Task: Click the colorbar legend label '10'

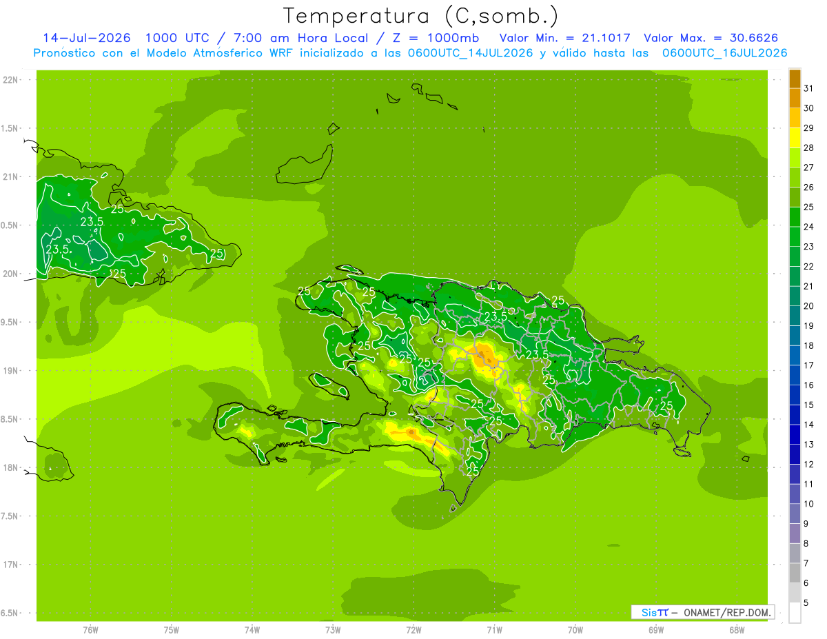Action: [809, 504]
